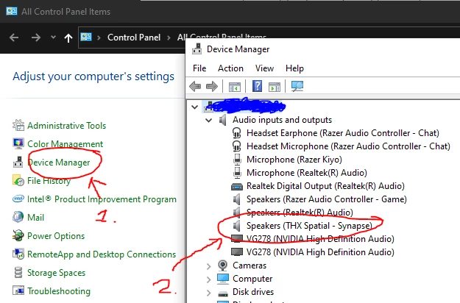
Task: Expand the Disk drives category
Action: click(208, 293)
